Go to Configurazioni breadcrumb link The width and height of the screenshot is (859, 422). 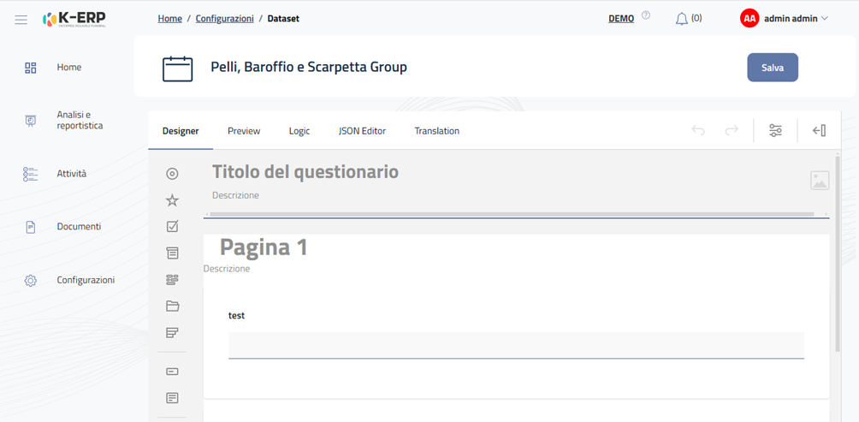pyautogui.click(x=224, y=19)
